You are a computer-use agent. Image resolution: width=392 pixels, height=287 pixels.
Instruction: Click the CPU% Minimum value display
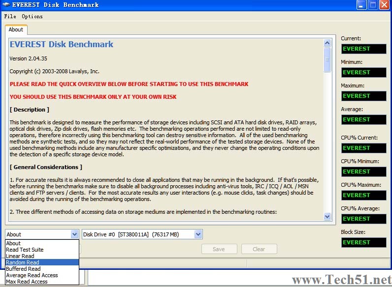coord(364,172)
